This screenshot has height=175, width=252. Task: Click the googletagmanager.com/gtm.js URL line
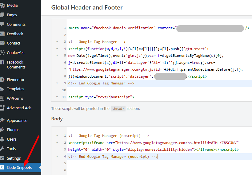point(155,69)
